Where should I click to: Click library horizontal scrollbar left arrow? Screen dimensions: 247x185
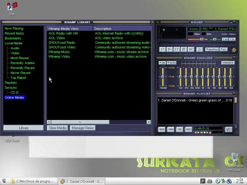[x=49, y=122]
